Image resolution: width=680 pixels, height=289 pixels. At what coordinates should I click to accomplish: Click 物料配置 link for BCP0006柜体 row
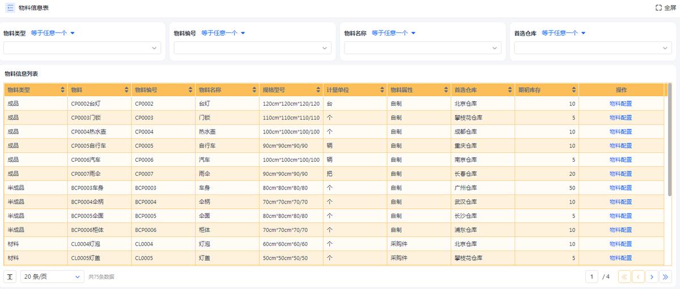[620, 230]
